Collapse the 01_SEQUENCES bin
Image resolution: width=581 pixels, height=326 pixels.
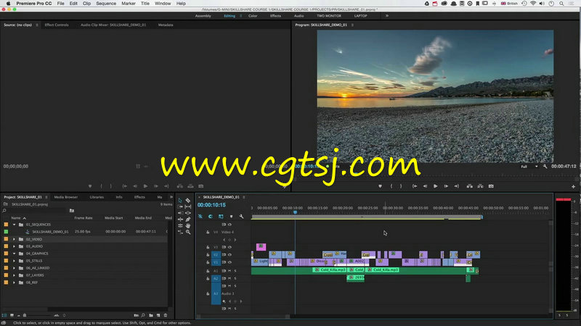point(14,225)
